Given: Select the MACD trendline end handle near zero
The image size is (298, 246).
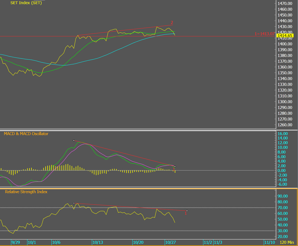Looking at the screenshot, I should 175,166.
